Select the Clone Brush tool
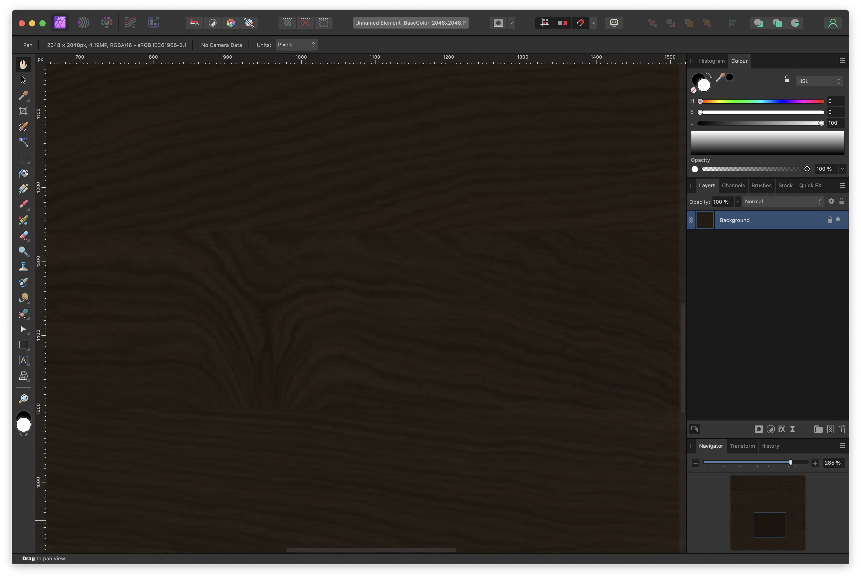861x578 pixels. point(23,266)
